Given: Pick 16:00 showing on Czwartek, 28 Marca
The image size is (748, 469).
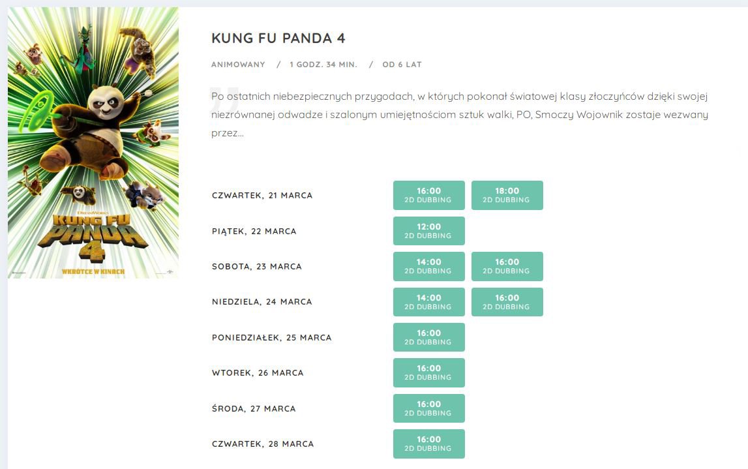Looking at the screenshot, I should [x=429, y=444].
